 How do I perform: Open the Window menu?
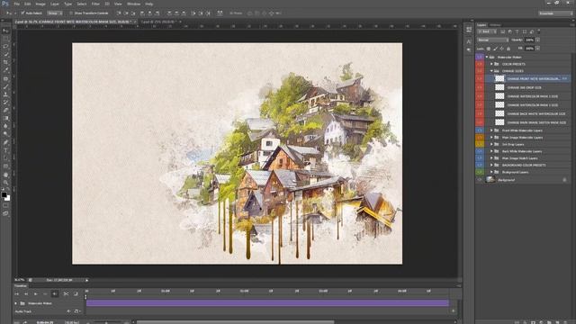pos(133,4)
